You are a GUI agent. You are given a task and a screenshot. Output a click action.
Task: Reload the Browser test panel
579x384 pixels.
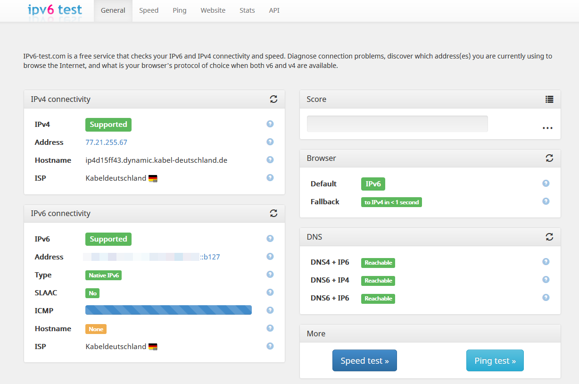[x=549, y=158]
